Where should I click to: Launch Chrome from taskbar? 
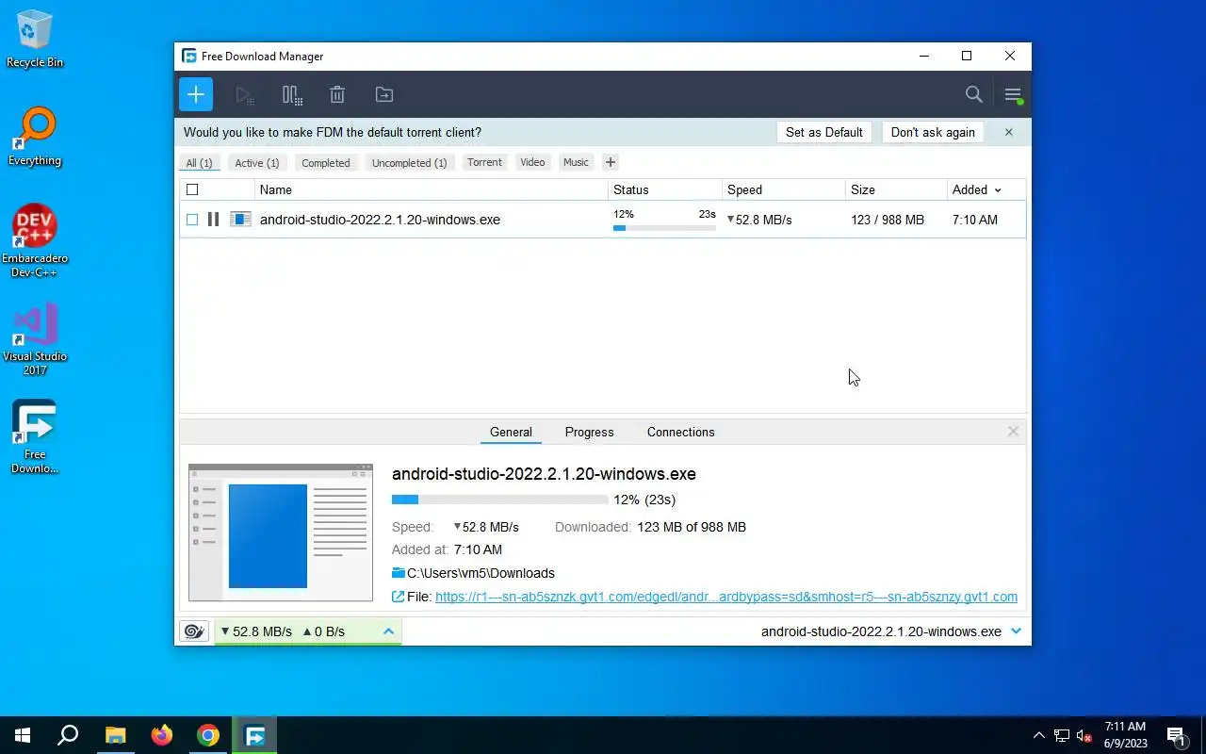pyautogui.click(x=208, y=735)
